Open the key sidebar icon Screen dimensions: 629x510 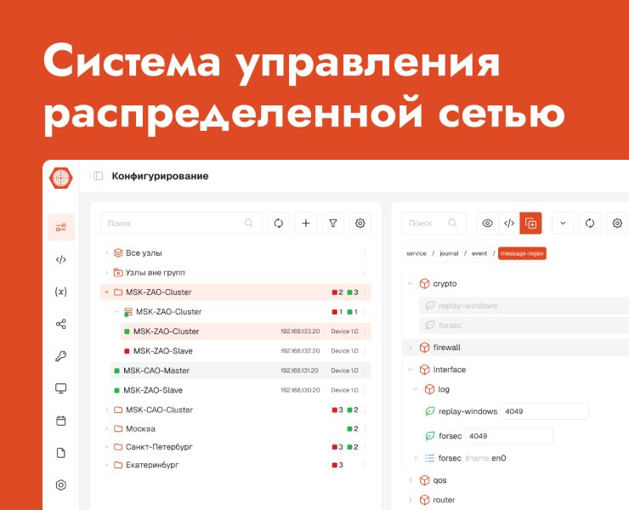[x=61, y=356]
